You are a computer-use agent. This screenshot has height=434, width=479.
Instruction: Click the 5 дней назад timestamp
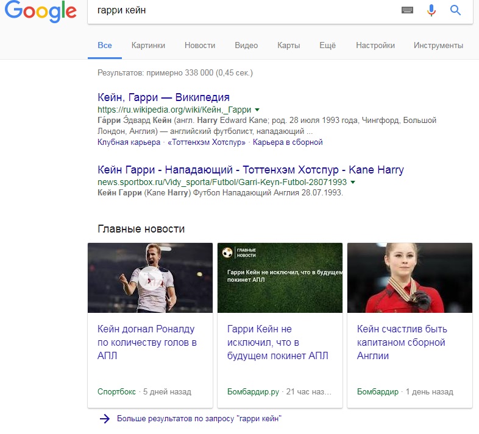coord(167,392)
